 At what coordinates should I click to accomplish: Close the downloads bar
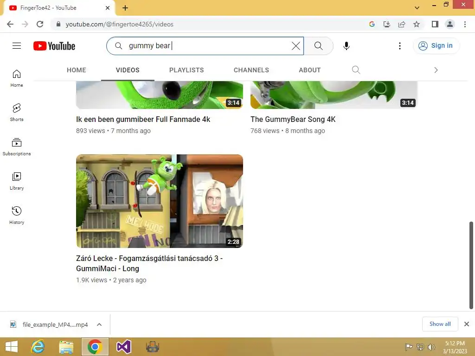click(x=467, y=324)
